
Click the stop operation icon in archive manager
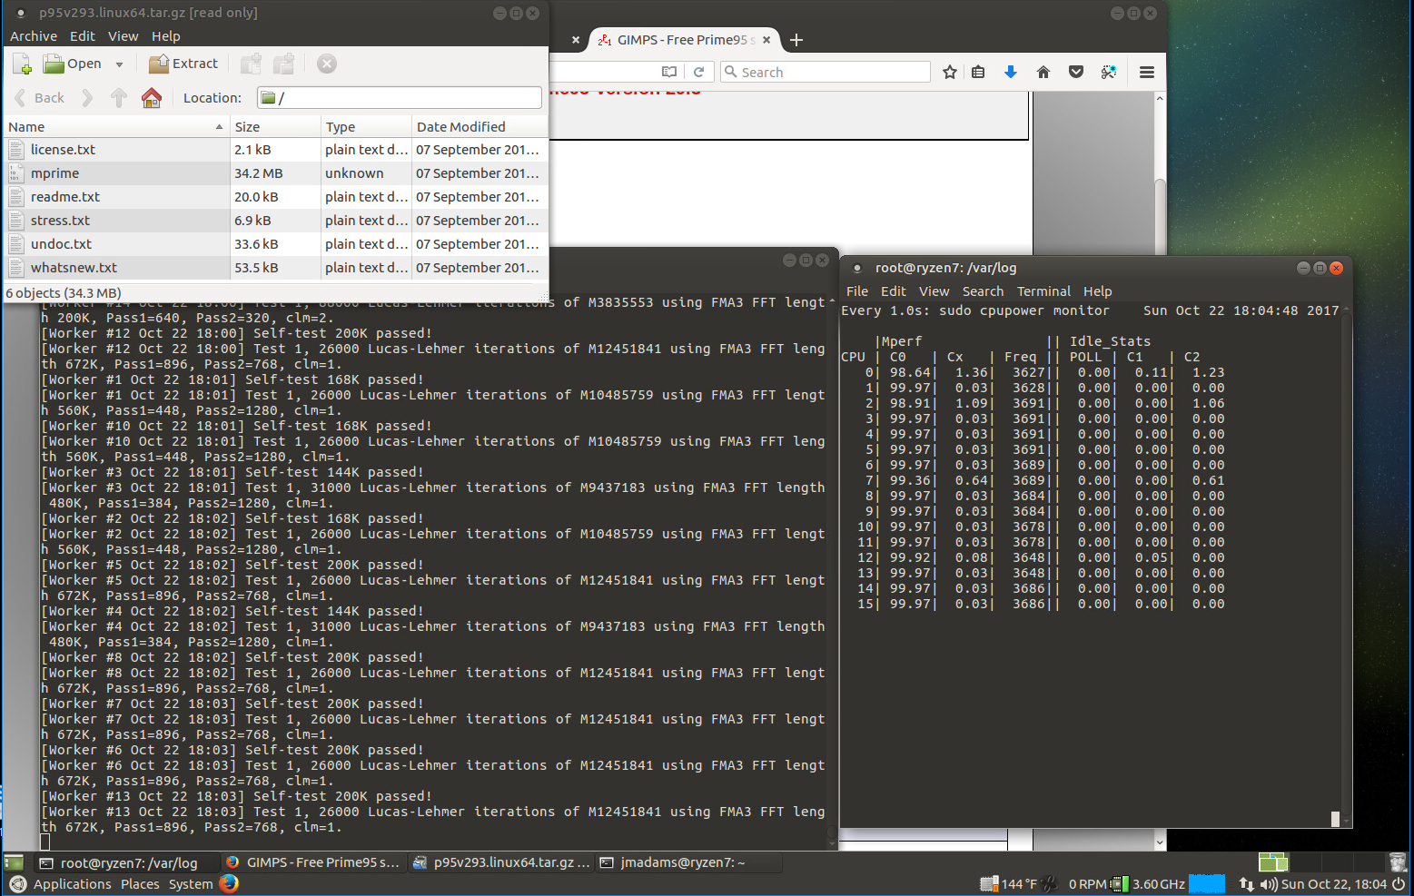(x=327, y=64)
